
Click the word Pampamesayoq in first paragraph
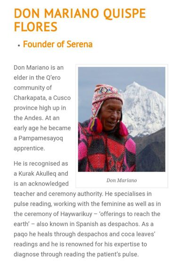pyautogui.click(x=41, y=138)
